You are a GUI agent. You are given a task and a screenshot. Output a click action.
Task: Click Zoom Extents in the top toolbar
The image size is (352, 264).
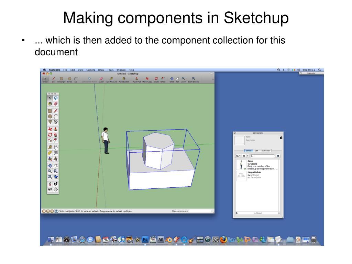click(x=193, y=79)
